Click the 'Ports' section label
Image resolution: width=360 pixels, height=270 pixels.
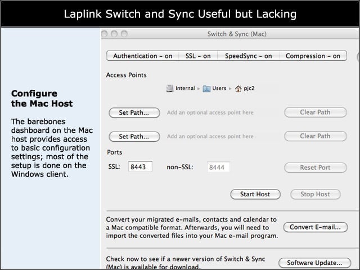[x=115, y=152]
